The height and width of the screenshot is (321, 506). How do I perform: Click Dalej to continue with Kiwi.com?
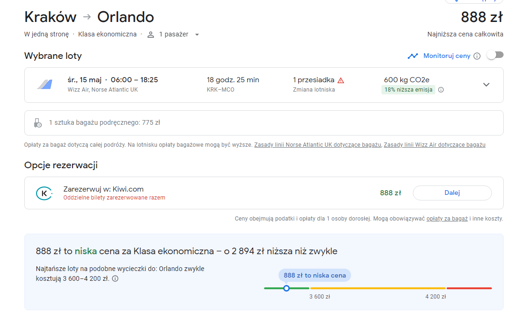tap(452, 193)
